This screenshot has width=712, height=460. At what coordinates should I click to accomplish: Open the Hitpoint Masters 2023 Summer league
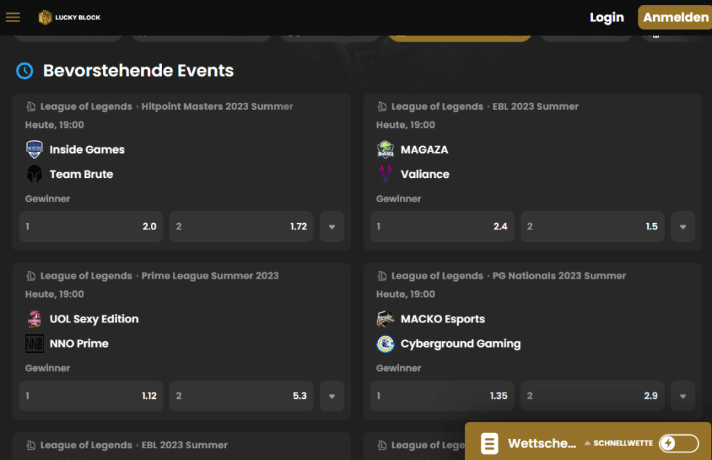pyautogui.click(x=217, y=106)
